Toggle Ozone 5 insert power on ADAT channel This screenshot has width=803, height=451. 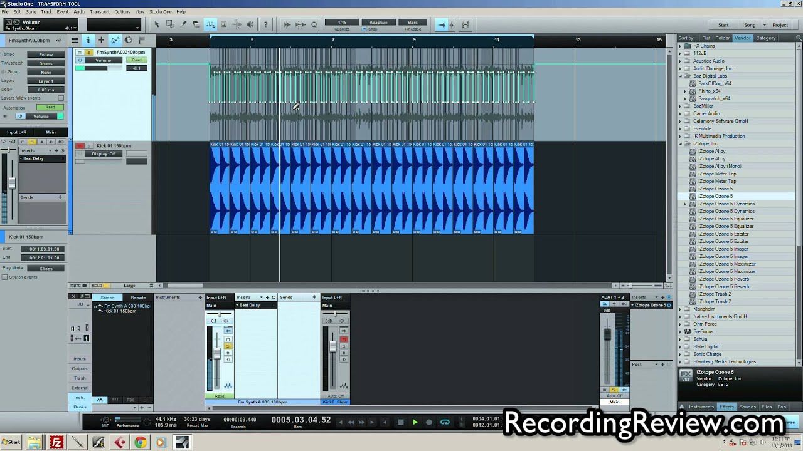tap(669, 305)
